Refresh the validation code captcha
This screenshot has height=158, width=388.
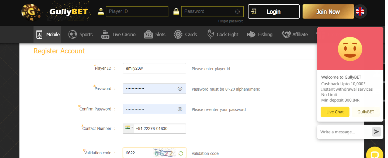[181, 153]
